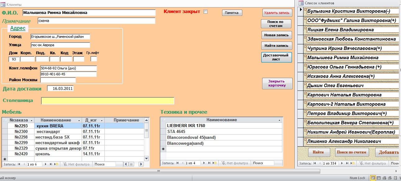Click Мебель table vertical scrollbar down arrow
This screenshot has width=401, height=181.
pos(147,158)
